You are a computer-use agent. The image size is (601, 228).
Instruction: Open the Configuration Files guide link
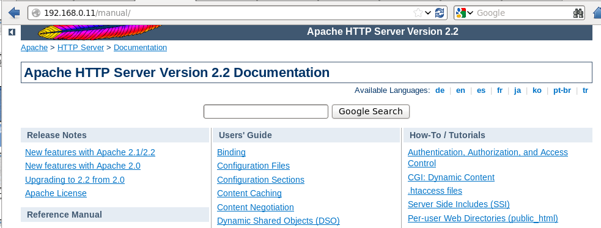(253, 166)
